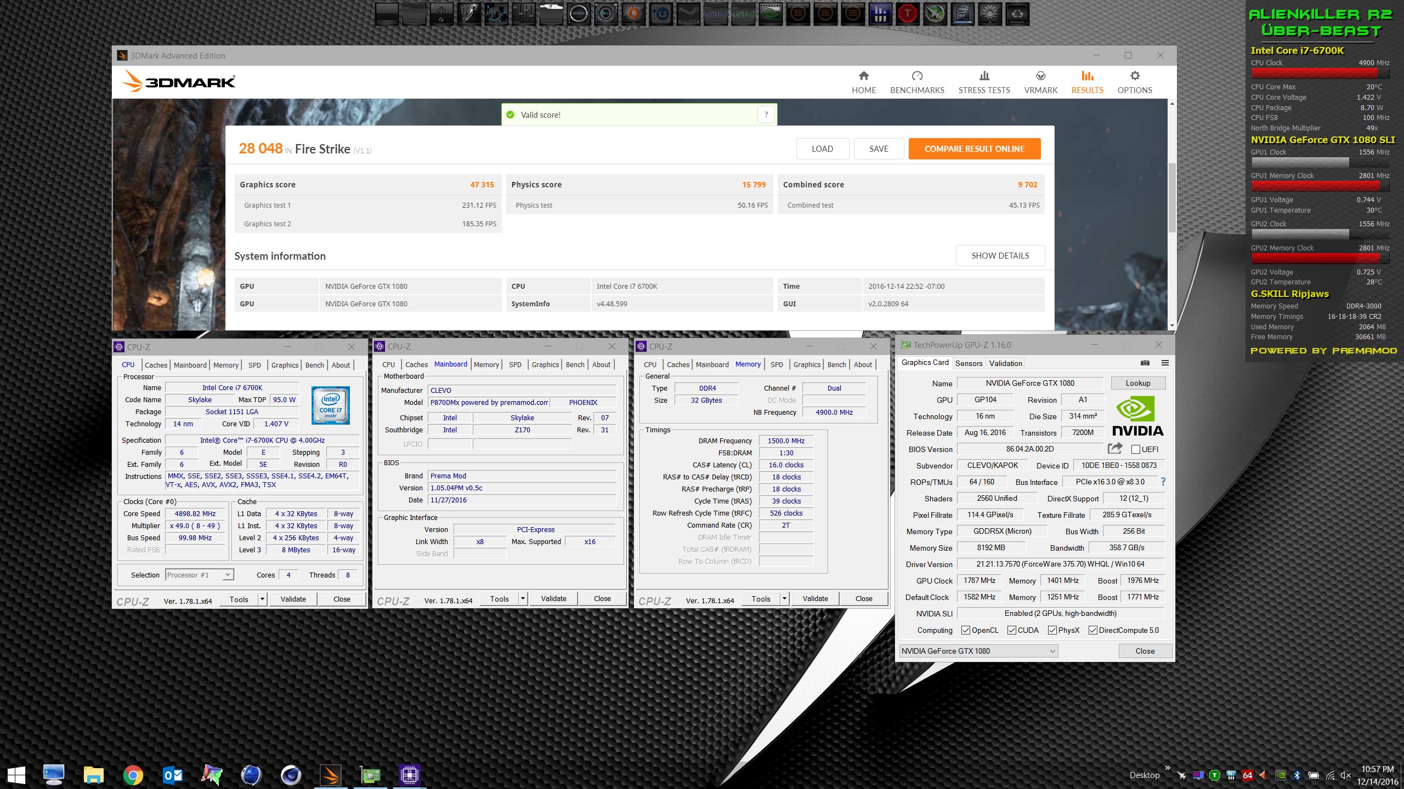
Task: Click the LOAD button in 3DMark
Action: coord(822,148)
